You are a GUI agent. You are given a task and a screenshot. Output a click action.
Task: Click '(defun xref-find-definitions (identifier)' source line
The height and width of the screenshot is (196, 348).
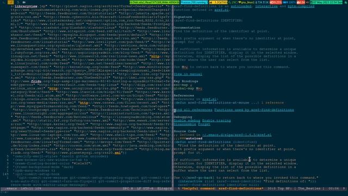tap(215, 142)
